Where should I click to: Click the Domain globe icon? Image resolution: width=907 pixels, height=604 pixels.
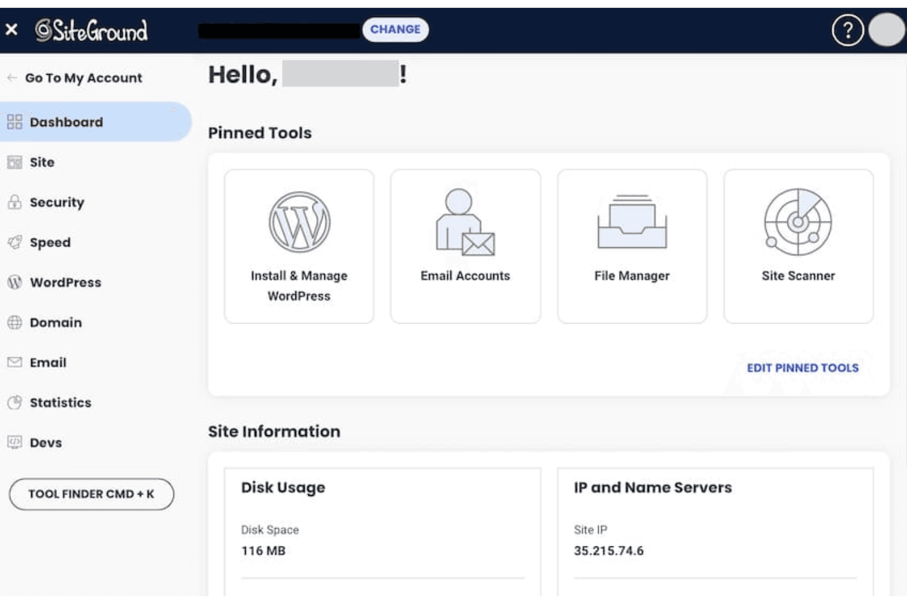tap(15, 323)
